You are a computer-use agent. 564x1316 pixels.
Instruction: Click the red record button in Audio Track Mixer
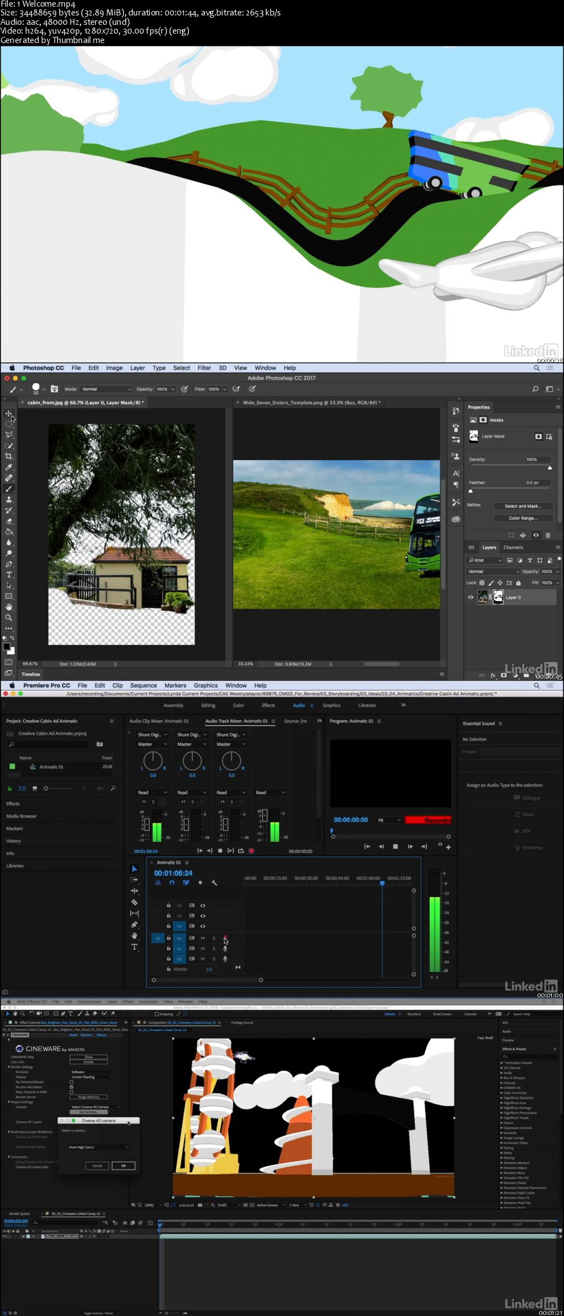pos(251,851)
